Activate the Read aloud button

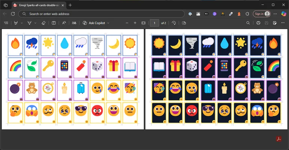pos(64,23)
